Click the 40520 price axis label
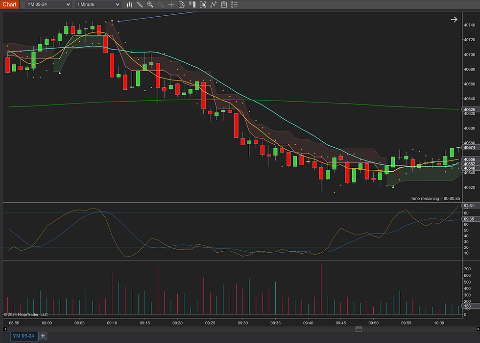Screen dimensions: 480x343 469,187
